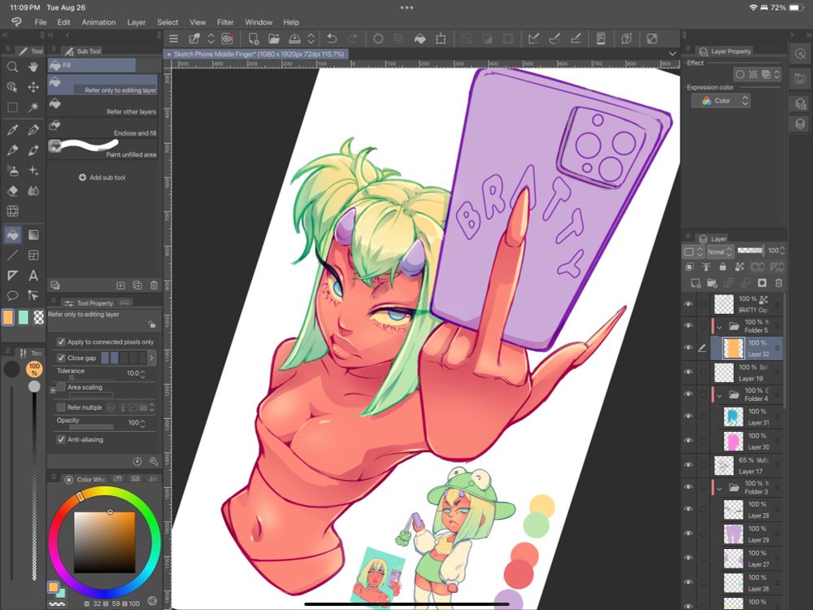Click the Undo arrow in command bar
Screen dimensions: 813x610
(332, 38)
